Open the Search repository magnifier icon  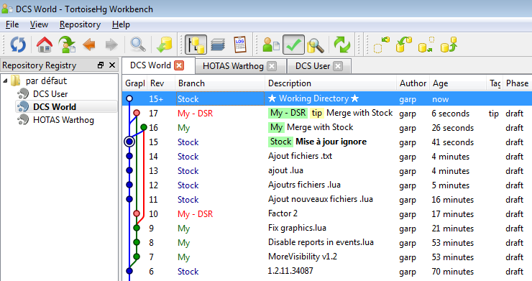coord(316,45)
